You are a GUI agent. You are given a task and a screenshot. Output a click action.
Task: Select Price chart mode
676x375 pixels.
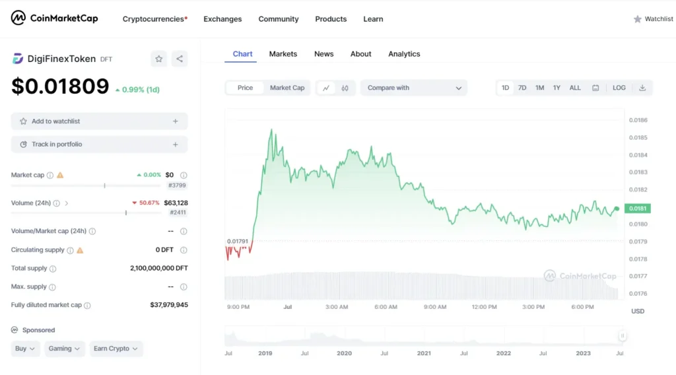pos(245,88)
